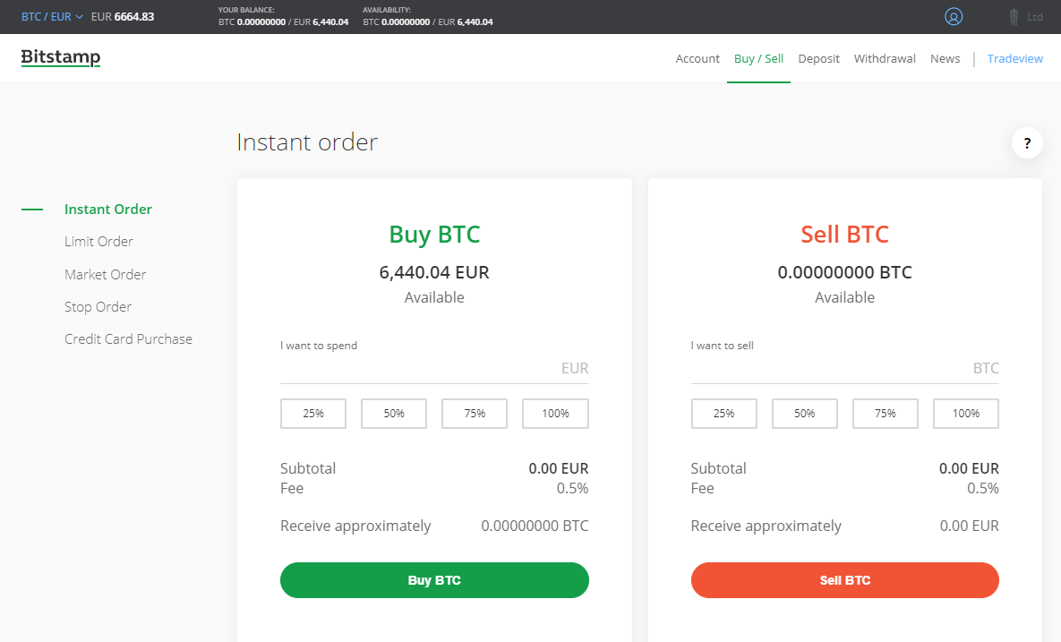Switch to Market Order
Image resolution: width=1061 pixels, height=642 pixels.
point(105,274)
